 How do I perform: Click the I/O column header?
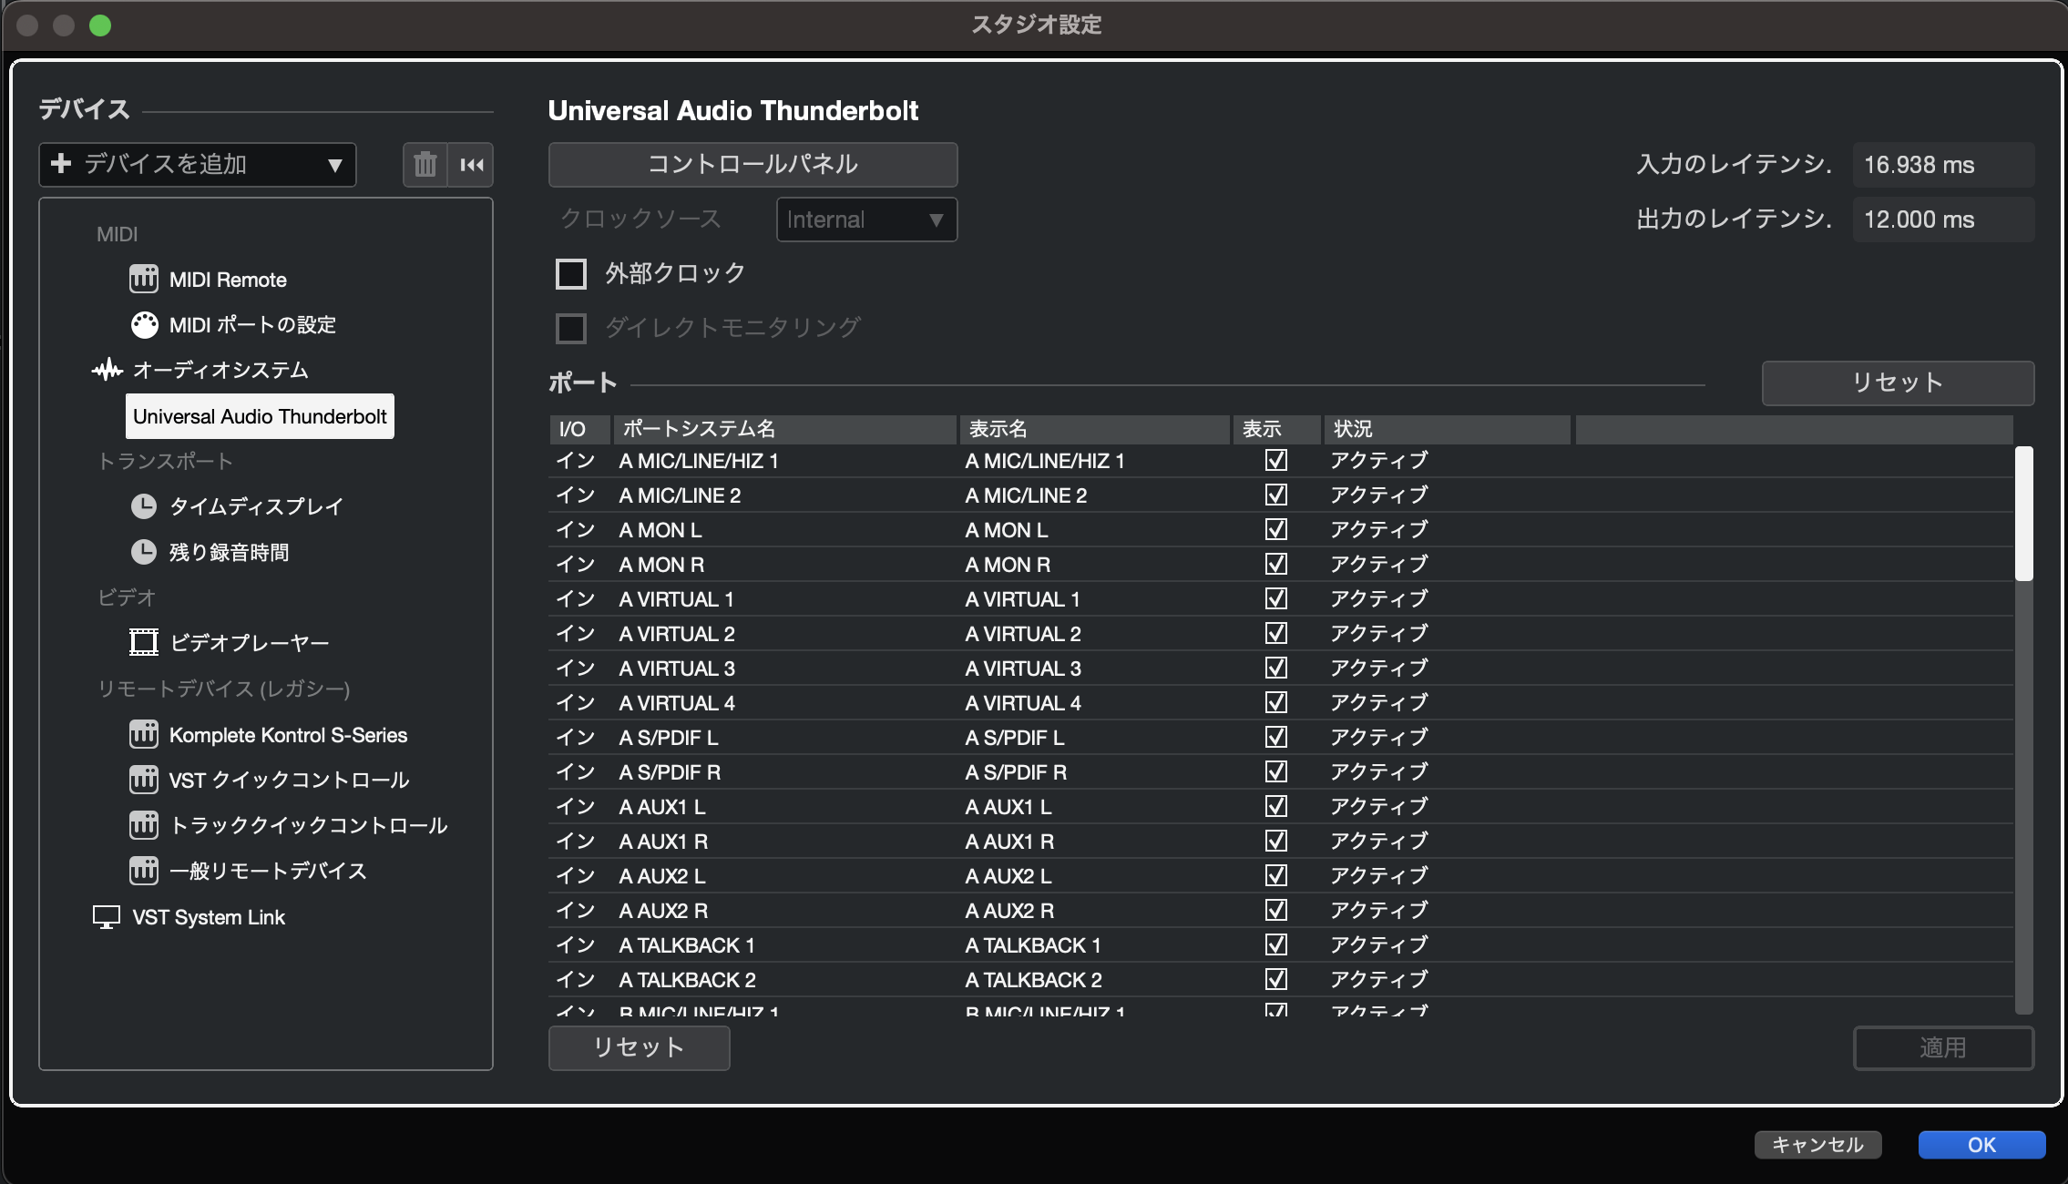pos(580,429)
